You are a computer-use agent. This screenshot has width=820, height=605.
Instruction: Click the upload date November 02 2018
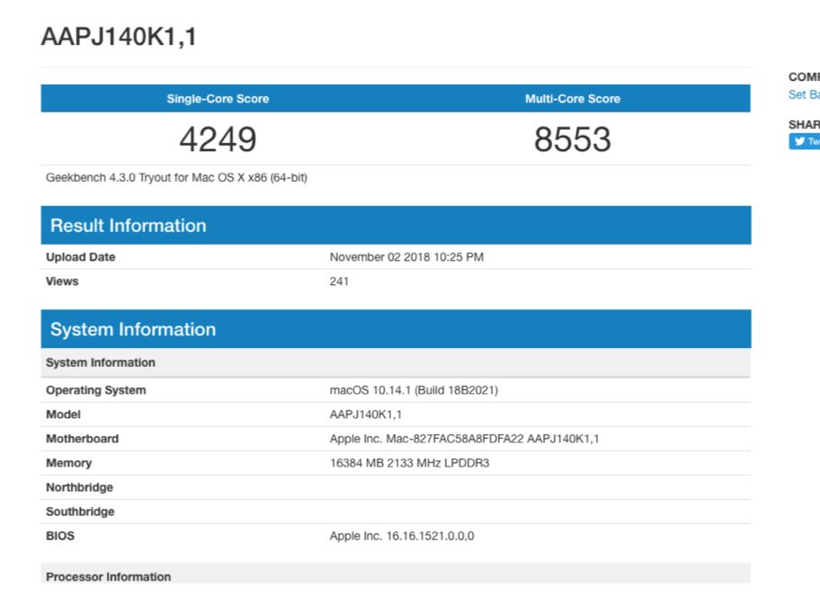[406, 257]
